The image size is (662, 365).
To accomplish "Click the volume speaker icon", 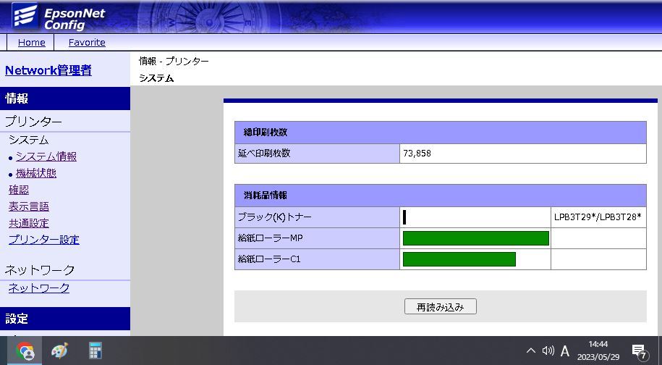I will tap(548, 351).
